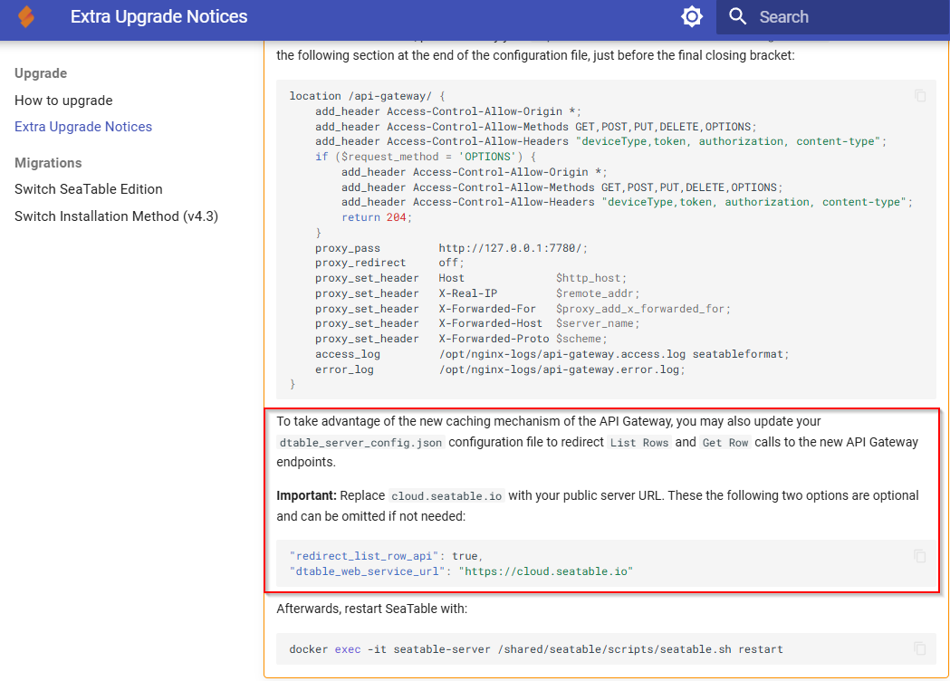This screenshot has width=950, height=681.
Task: Go to Switch SeaTable Edition page
Action: click(89, 189)
